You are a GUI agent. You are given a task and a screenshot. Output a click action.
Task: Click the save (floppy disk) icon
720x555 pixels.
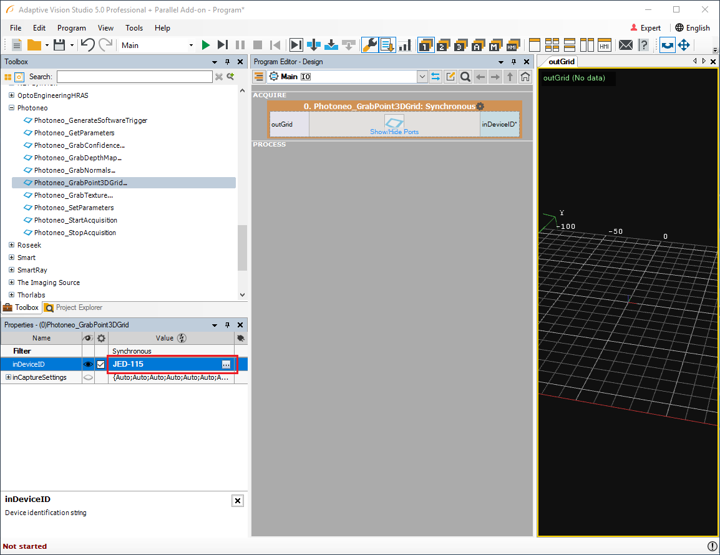pos(59,45)
